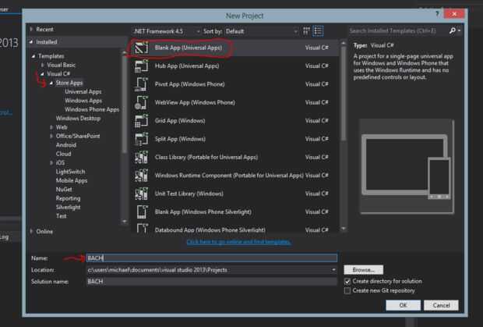Choose Unit Test Library (Windows) icon
The image size is (483, 327).
click(141, 194)
